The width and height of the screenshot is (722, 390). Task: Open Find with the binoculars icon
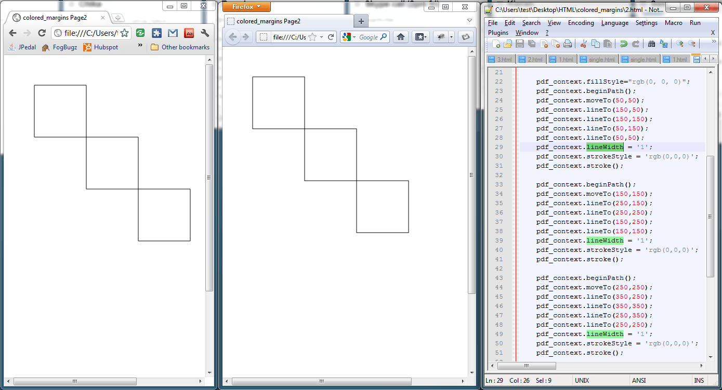tap(651, 44)
